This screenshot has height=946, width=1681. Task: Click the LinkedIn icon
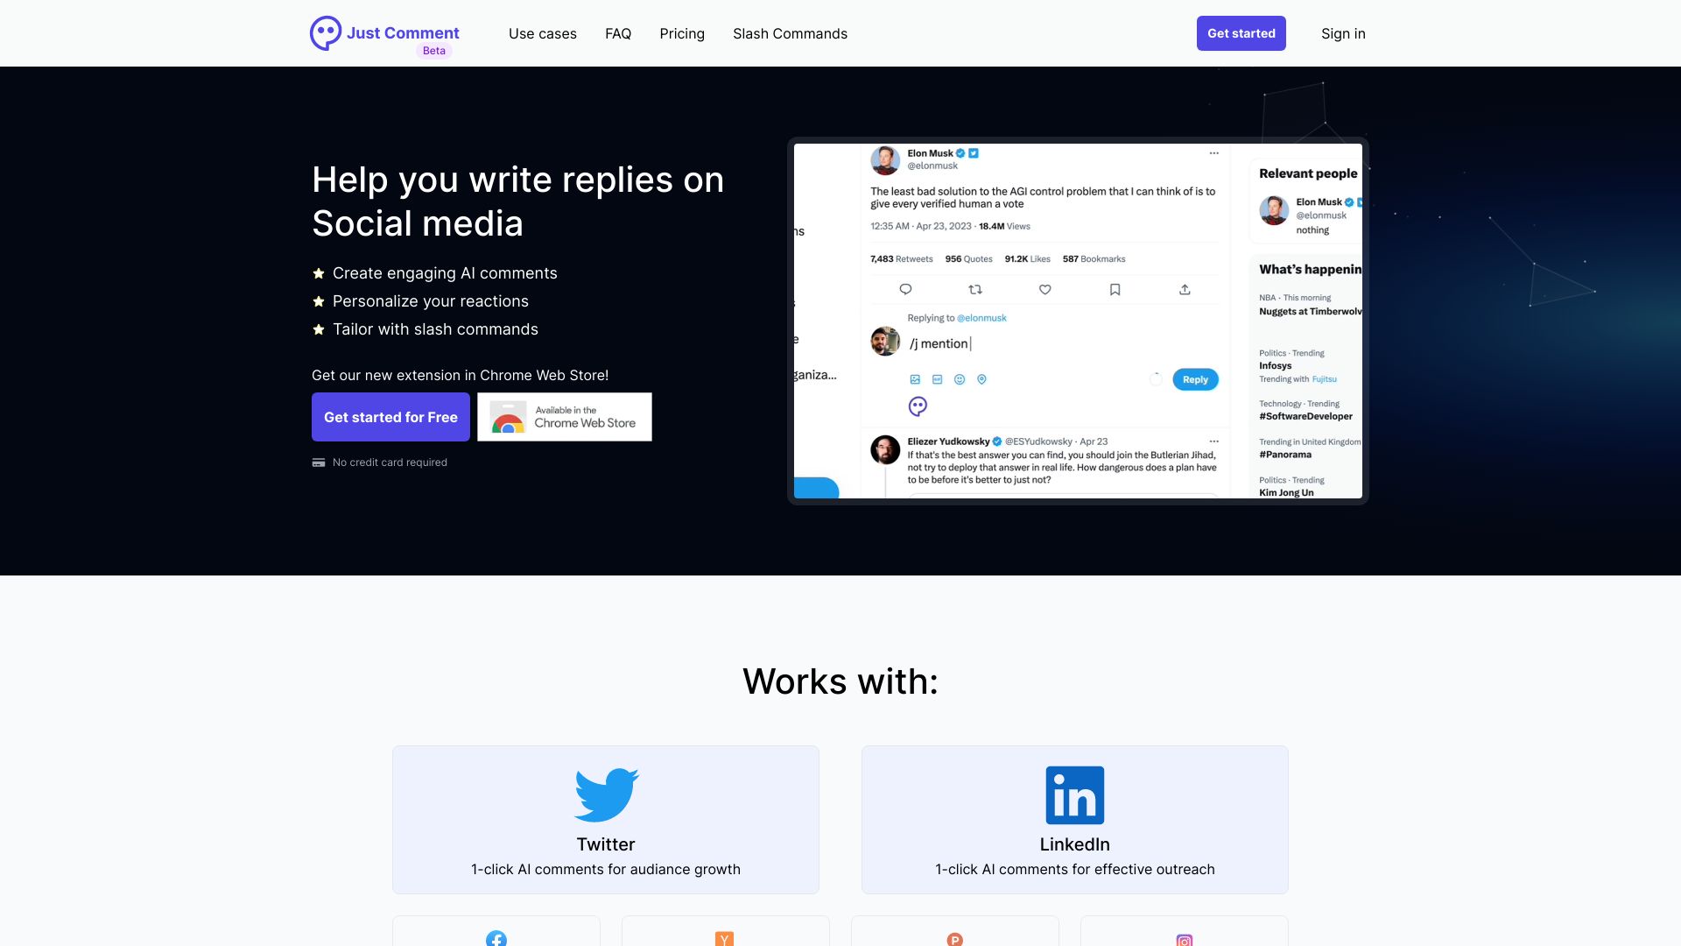(x=1073, y=794)
